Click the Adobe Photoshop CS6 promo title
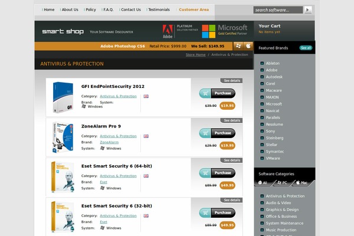Viewport: 354px width, 236px height. click(123, 46)
